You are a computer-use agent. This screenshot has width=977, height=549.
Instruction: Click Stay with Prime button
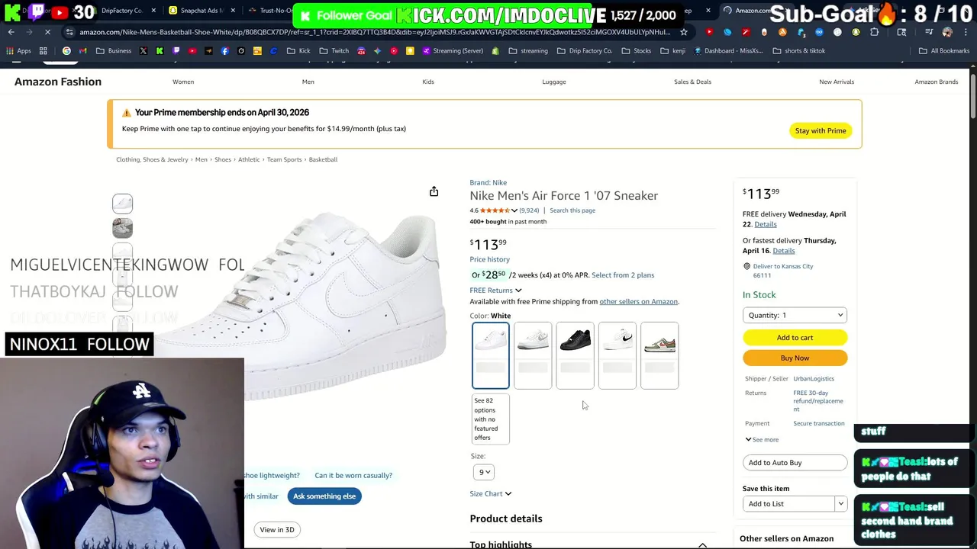coord(820,130)
